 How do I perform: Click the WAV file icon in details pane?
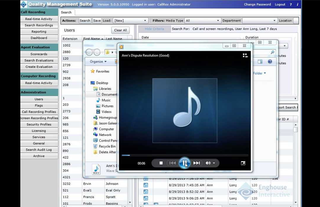point(96,169)
